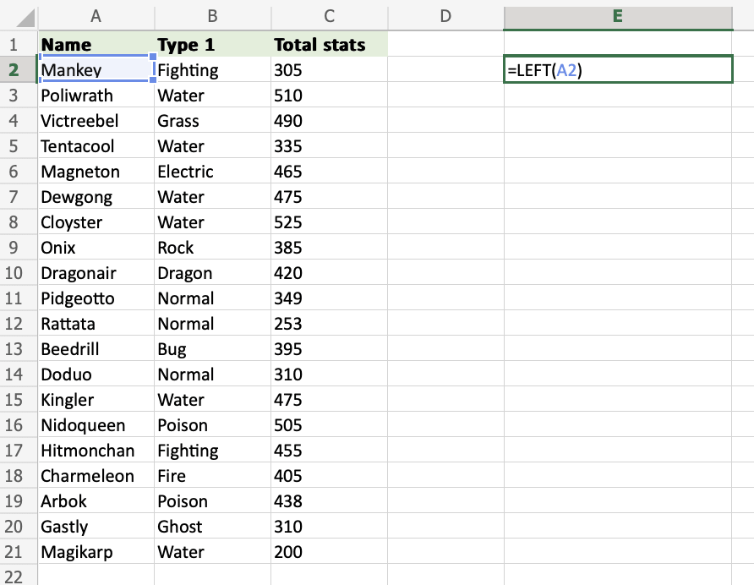
Task: Click column C header
Action: point(329,16)
